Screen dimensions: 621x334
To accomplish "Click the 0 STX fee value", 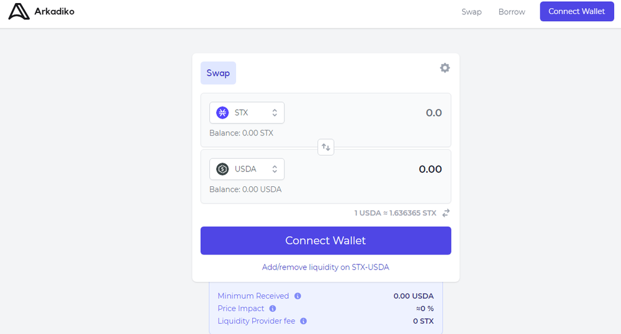I will click(x=424, y=321).
